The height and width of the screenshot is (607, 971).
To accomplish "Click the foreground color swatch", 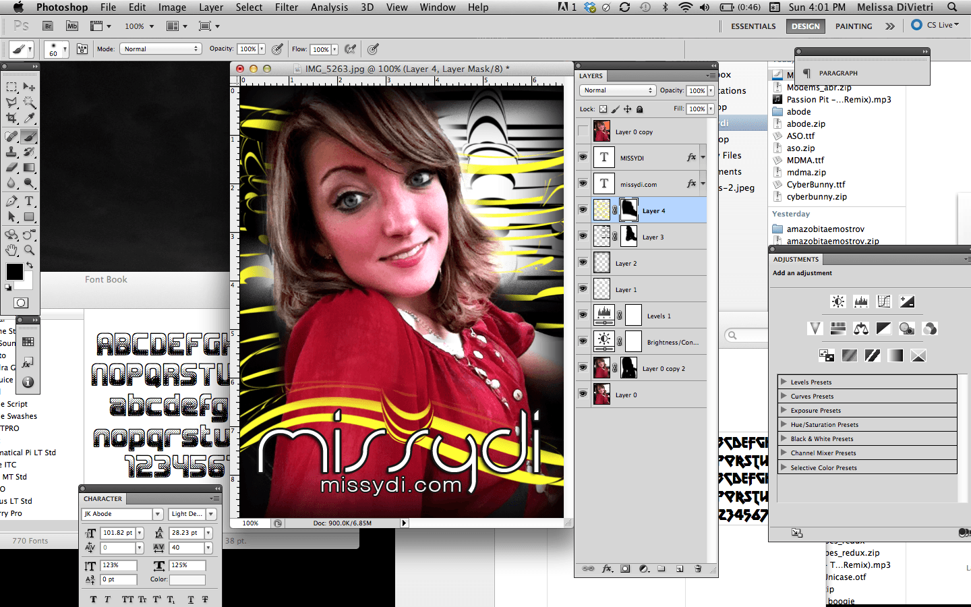I will coord(14,271).
